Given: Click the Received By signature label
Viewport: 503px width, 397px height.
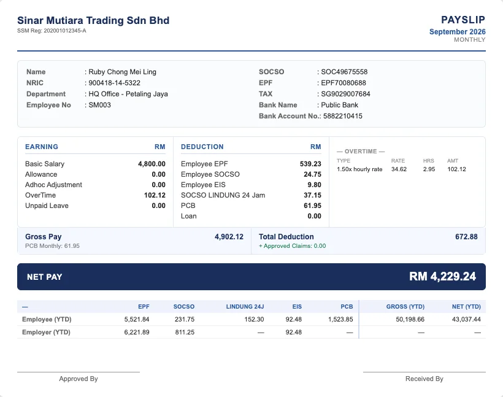Looking at the screenshot, I should [x=424, y=379].
